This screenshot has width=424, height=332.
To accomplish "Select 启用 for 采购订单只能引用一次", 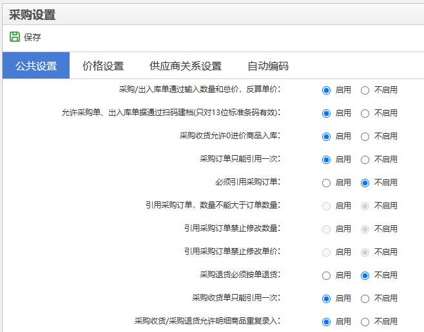I will click(x=327, y=160).
